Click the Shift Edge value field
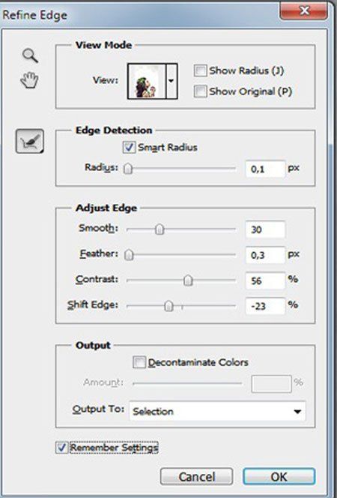The image size is (337, 498). [x=265, y=306]
